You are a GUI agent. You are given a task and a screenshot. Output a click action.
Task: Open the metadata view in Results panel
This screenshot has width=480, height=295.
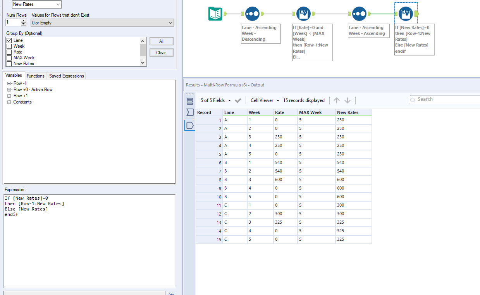tap(189, 112)
